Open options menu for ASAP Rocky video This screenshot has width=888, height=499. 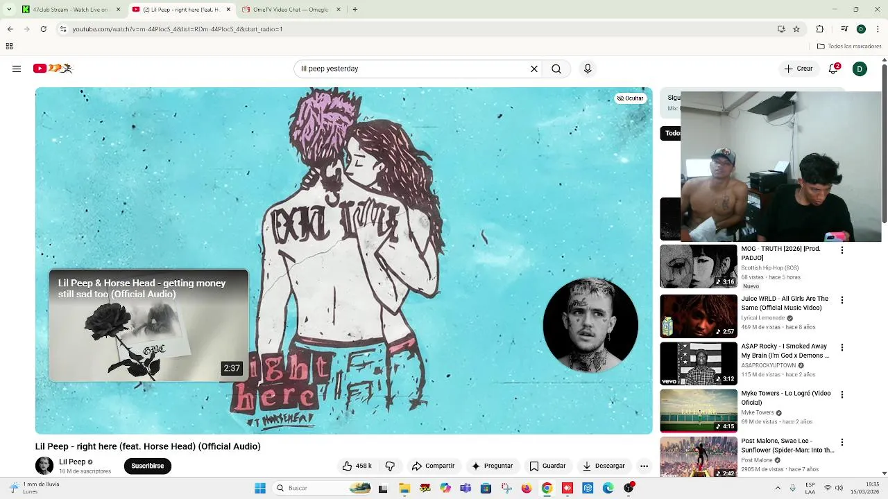842,347
